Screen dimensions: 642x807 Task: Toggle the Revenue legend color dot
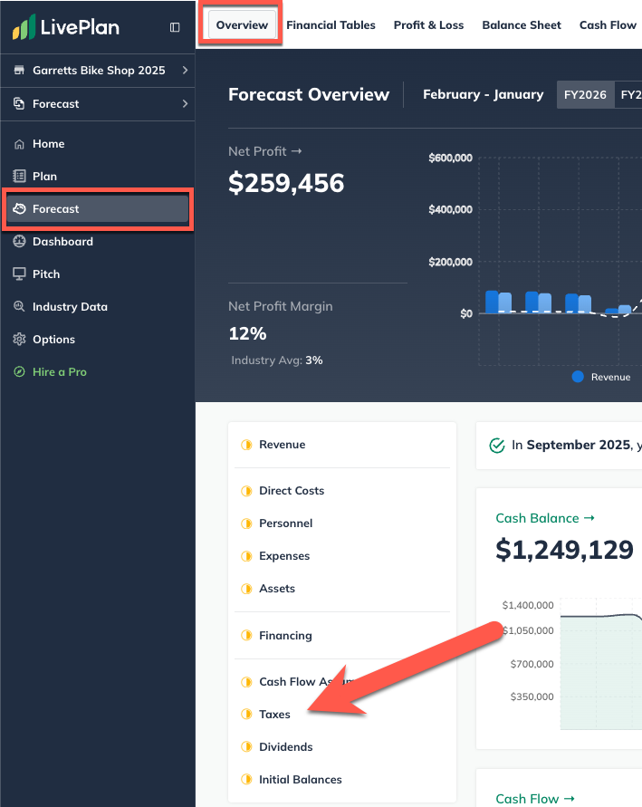coord(578,377)
